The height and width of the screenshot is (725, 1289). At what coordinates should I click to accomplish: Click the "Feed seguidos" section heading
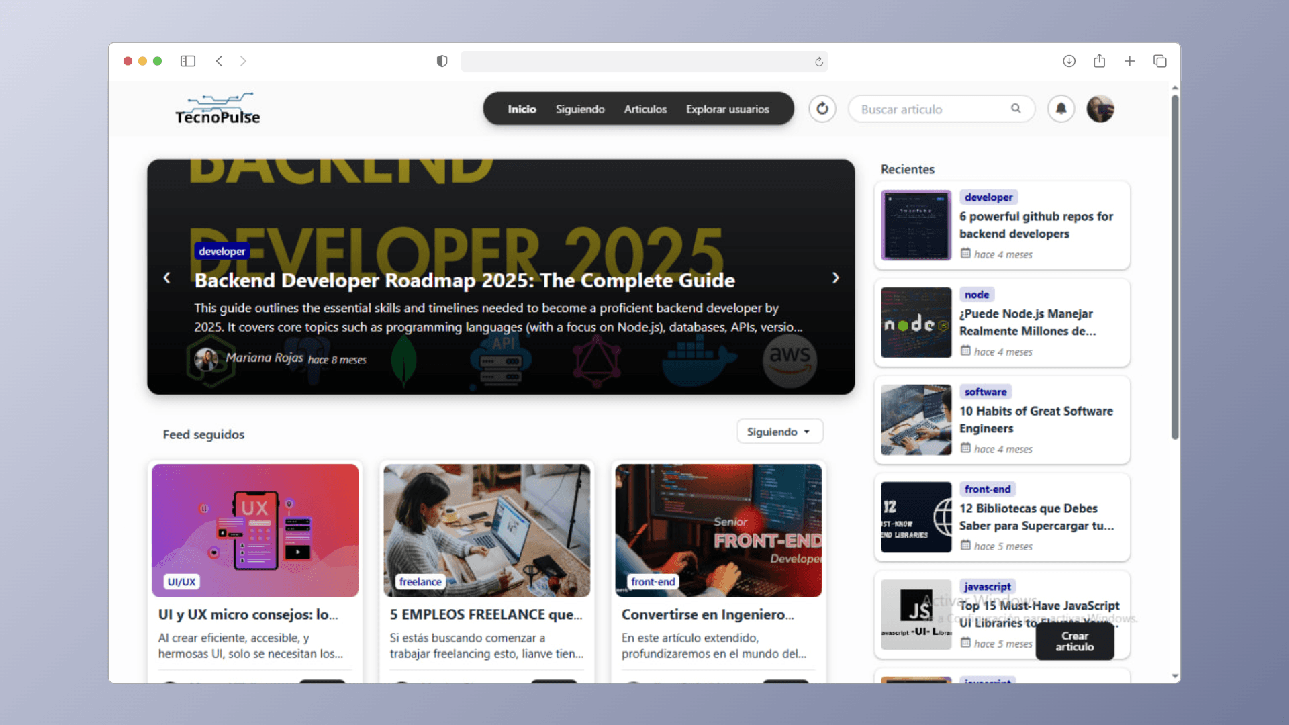[203, 434]
